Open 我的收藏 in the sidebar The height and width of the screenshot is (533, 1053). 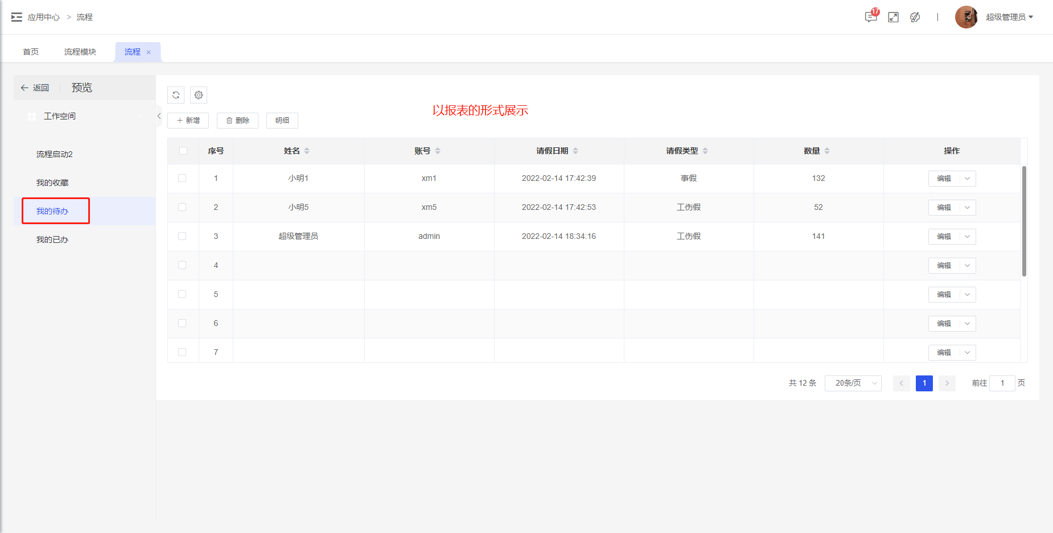pyautogui.click(x=84, y=183)
